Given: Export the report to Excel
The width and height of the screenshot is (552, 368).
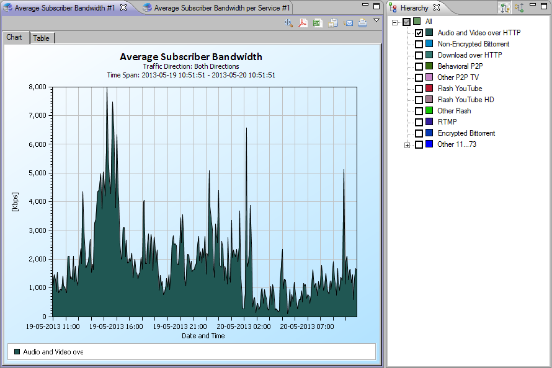Looking at the screenshot, I should click(x=318, y=23).
